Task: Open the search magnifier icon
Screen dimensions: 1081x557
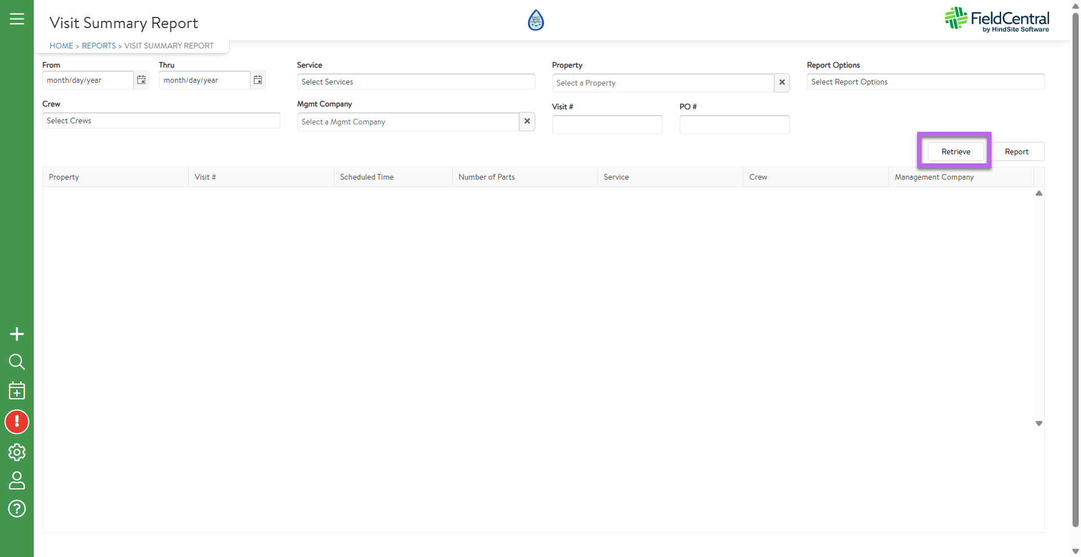Action: pyautogui.click(x=17, y=362)
